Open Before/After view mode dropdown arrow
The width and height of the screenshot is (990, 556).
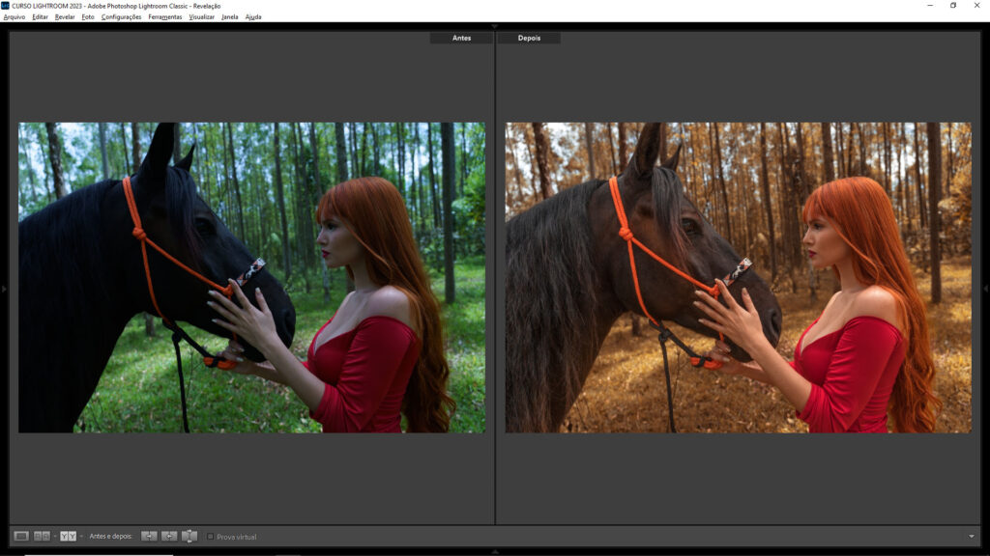81,537
